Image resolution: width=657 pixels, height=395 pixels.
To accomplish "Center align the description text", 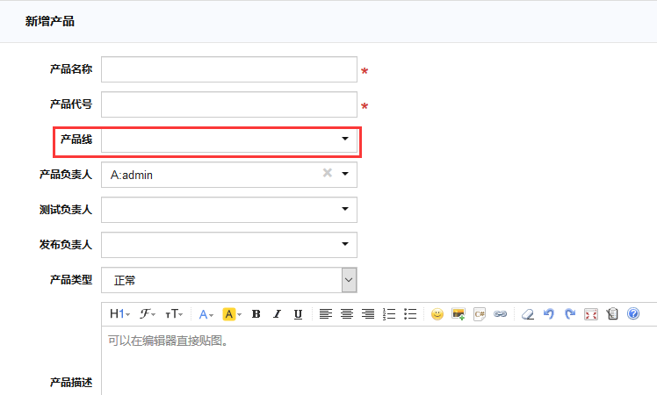I will coord(347,314).
